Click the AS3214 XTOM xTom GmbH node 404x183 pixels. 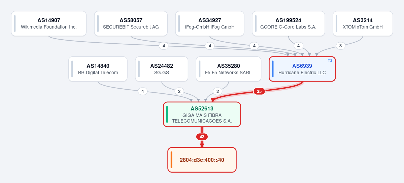[x=363, y=24]
